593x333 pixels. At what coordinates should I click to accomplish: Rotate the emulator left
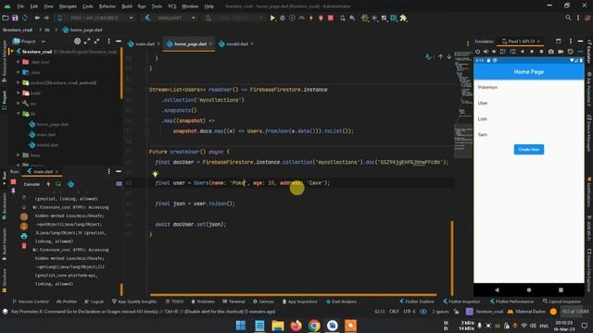pyautogui.click(x=502, y=52)
